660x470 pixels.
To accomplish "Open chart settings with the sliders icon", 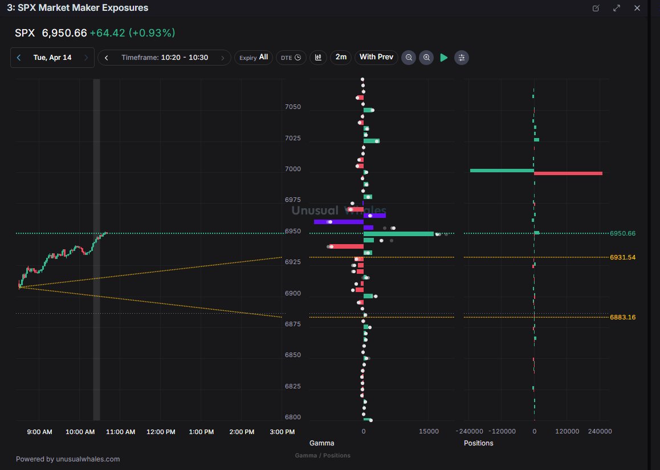I will coord(461,58).
